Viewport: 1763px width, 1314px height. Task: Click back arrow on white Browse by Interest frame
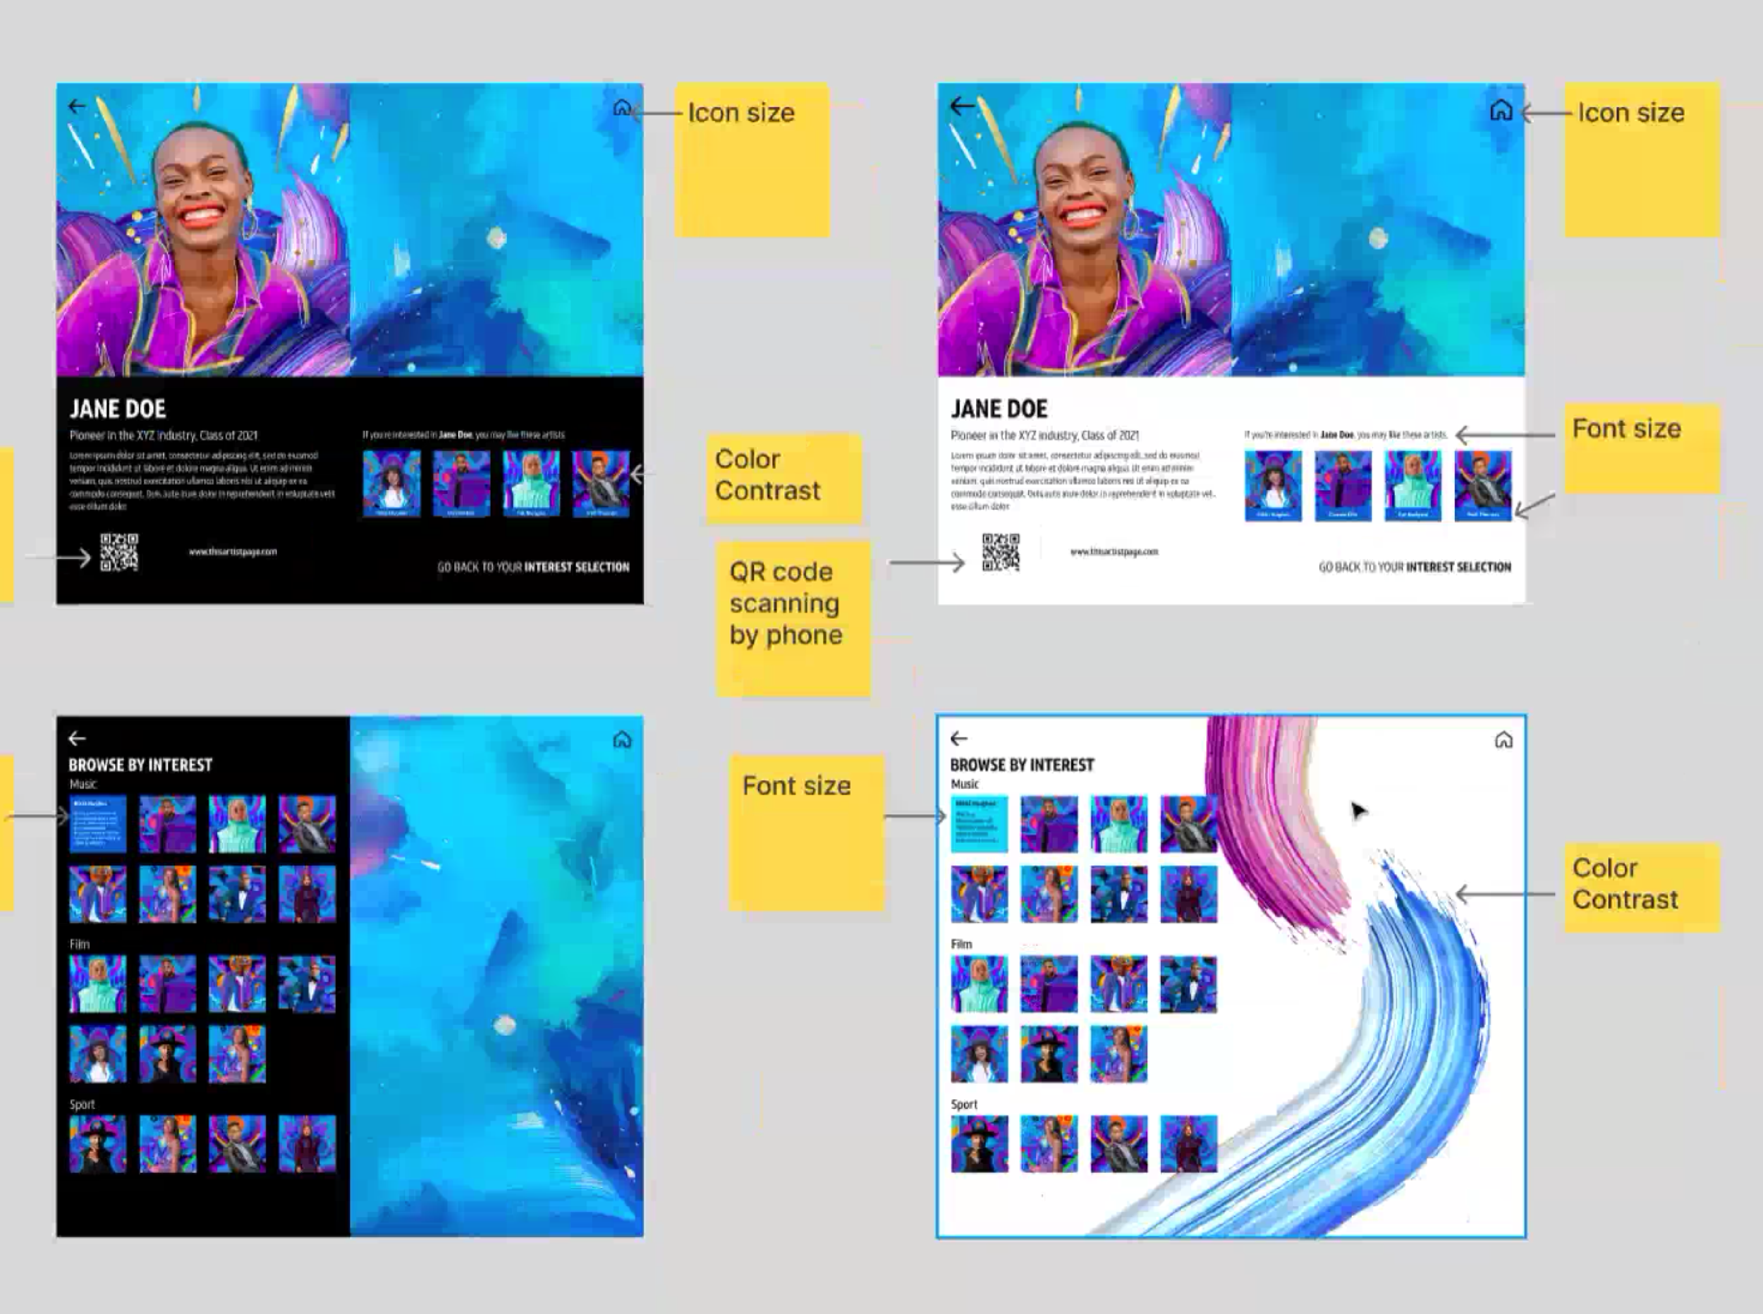click(958, 739)
